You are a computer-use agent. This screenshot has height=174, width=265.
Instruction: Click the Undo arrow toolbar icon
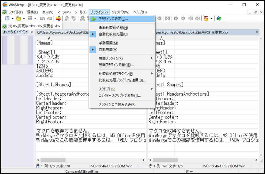click(42, 19)
